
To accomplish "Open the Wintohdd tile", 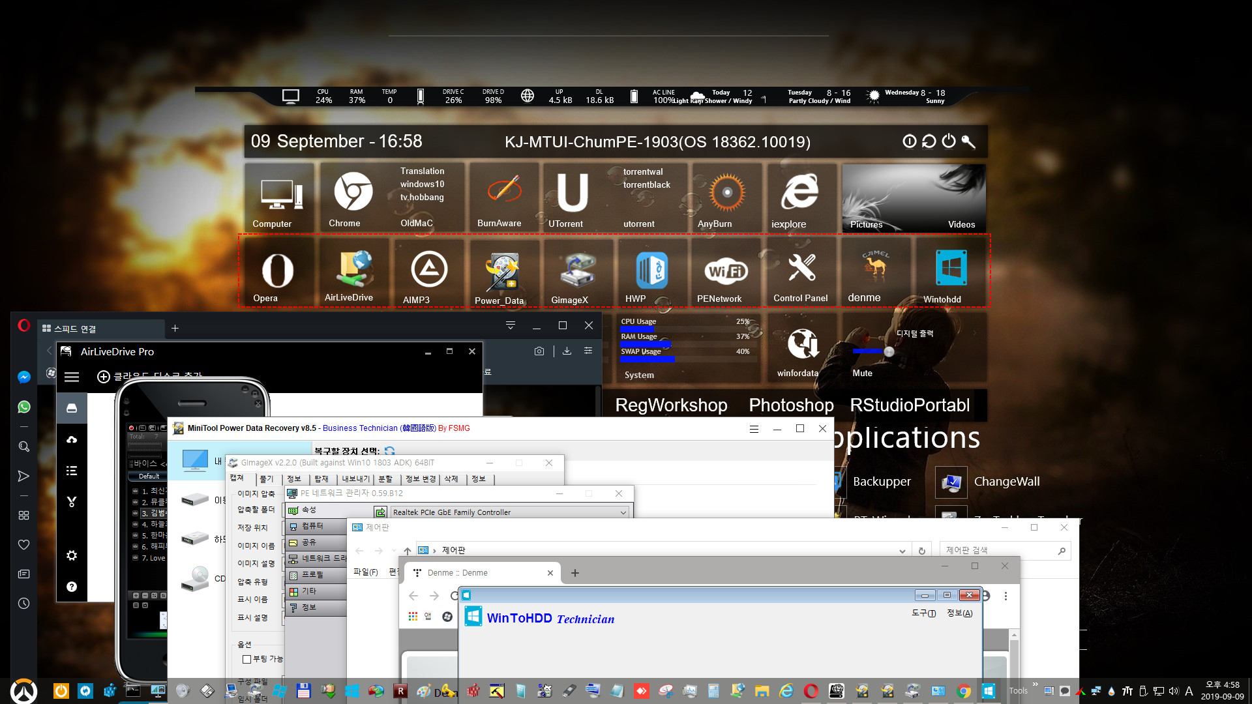I will (x=951, y=272).
